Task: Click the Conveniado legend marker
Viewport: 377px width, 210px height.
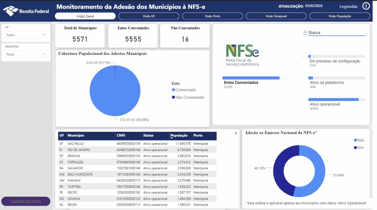Action: click(x=173, y=90)
